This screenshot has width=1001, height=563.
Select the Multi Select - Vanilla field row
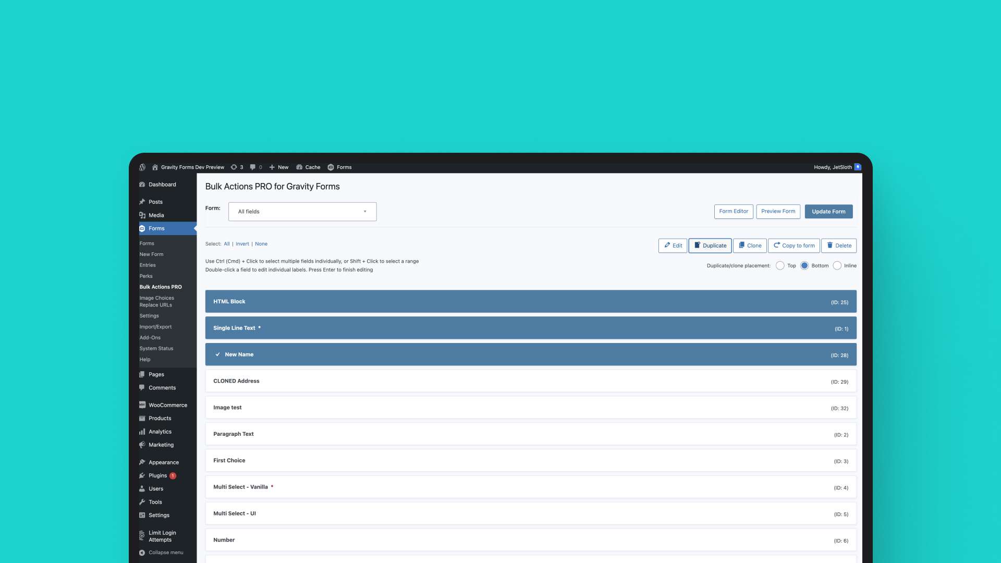531,487
